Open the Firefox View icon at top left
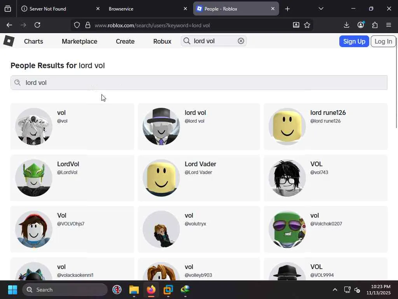The width and height of the screenshot is (398, 299). point(8,9)
